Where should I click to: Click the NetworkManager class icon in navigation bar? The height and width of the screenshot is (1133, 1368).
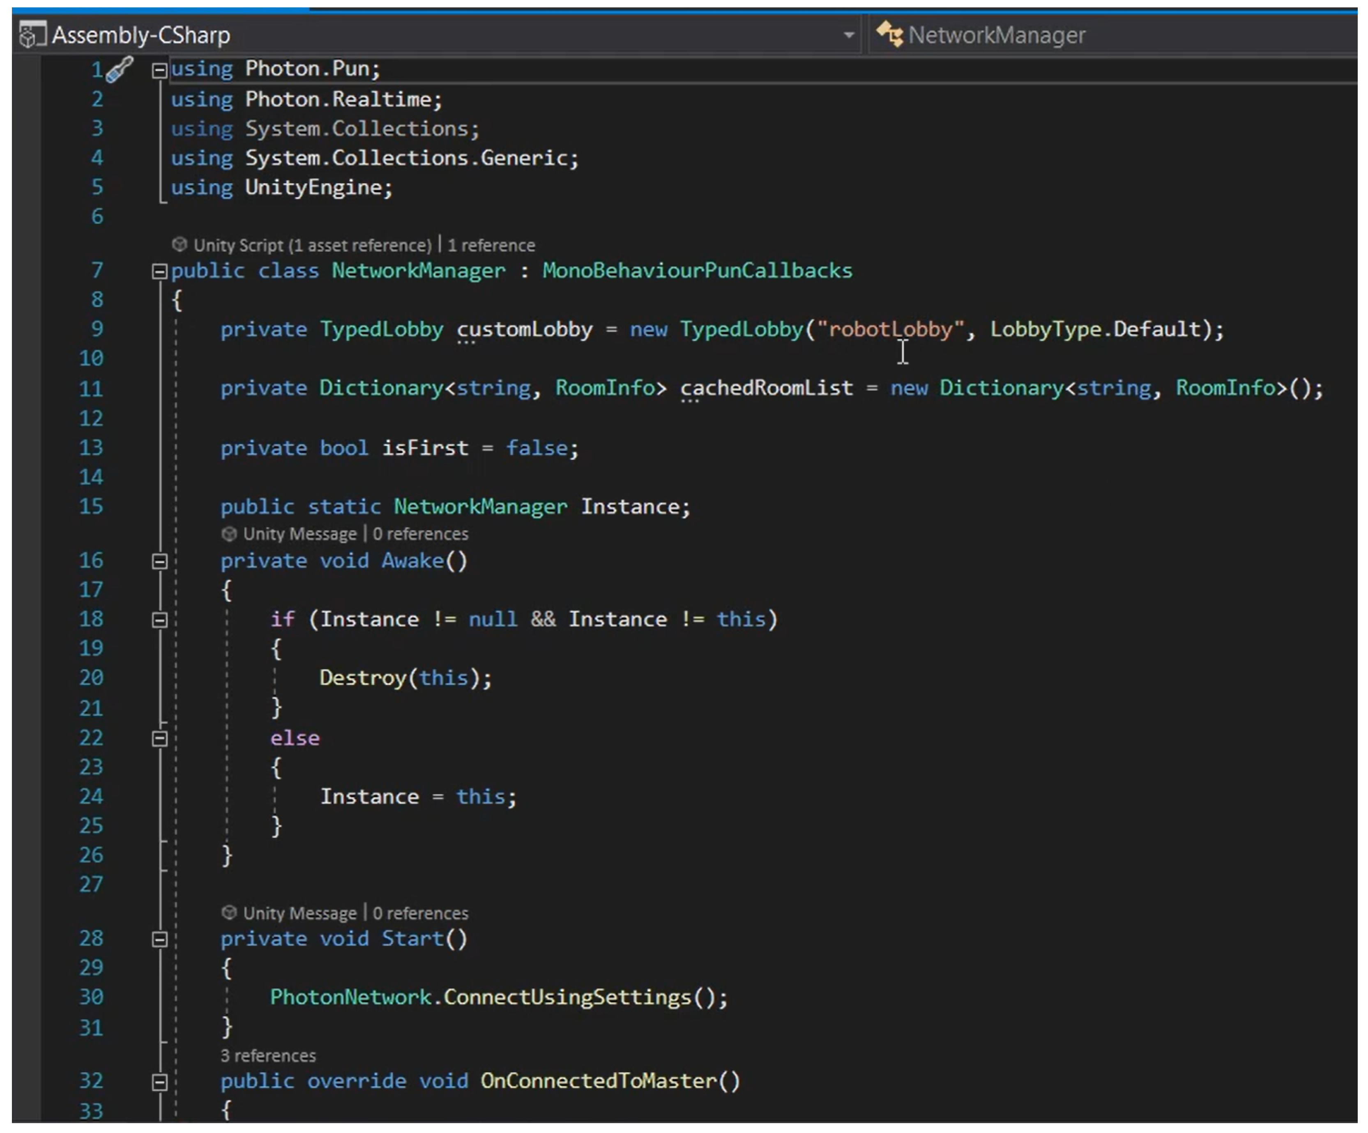coord(889,34)
